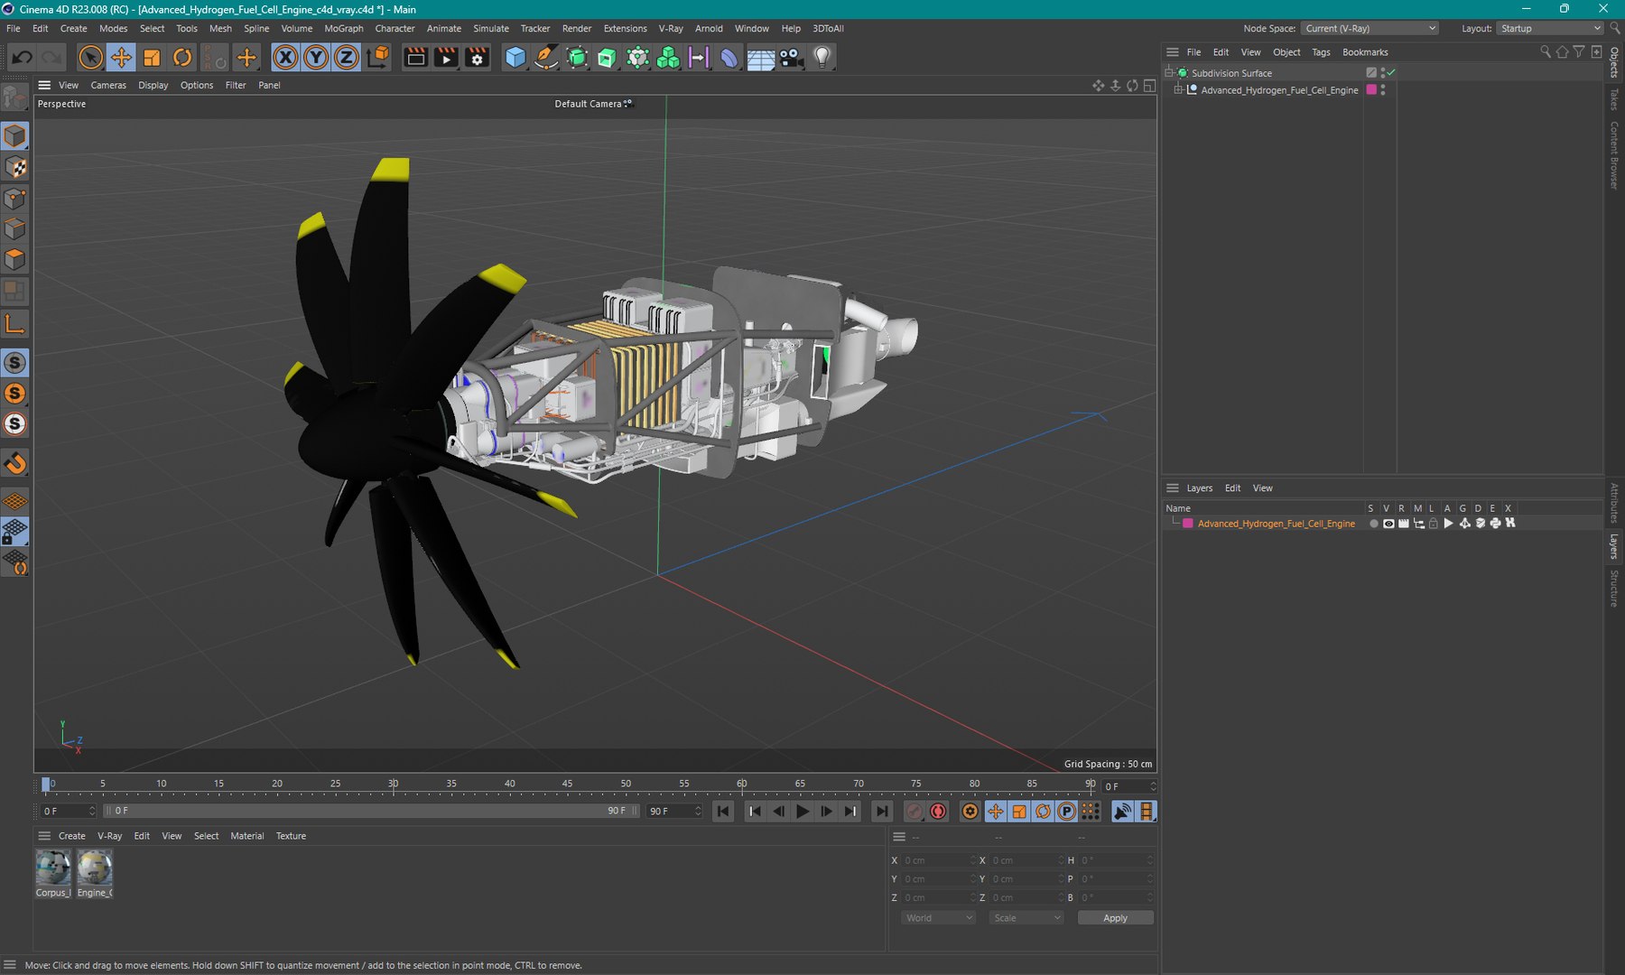Add a Camera object
The image size is (1625, 975).
coord(791,58)
